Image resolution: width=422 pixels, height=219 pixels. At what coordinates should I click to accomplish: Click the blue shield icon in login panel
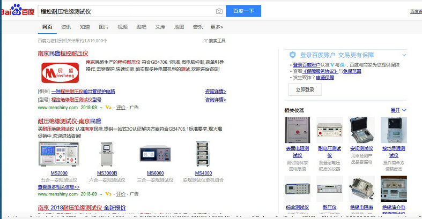(293, 55)
